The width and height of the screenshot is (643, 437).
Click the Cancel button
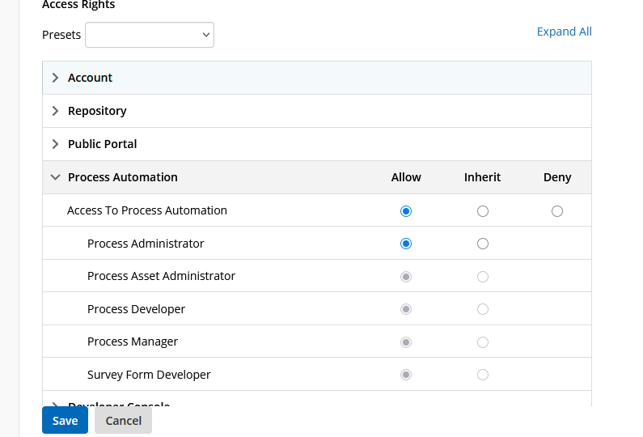[x=123, y=420]
